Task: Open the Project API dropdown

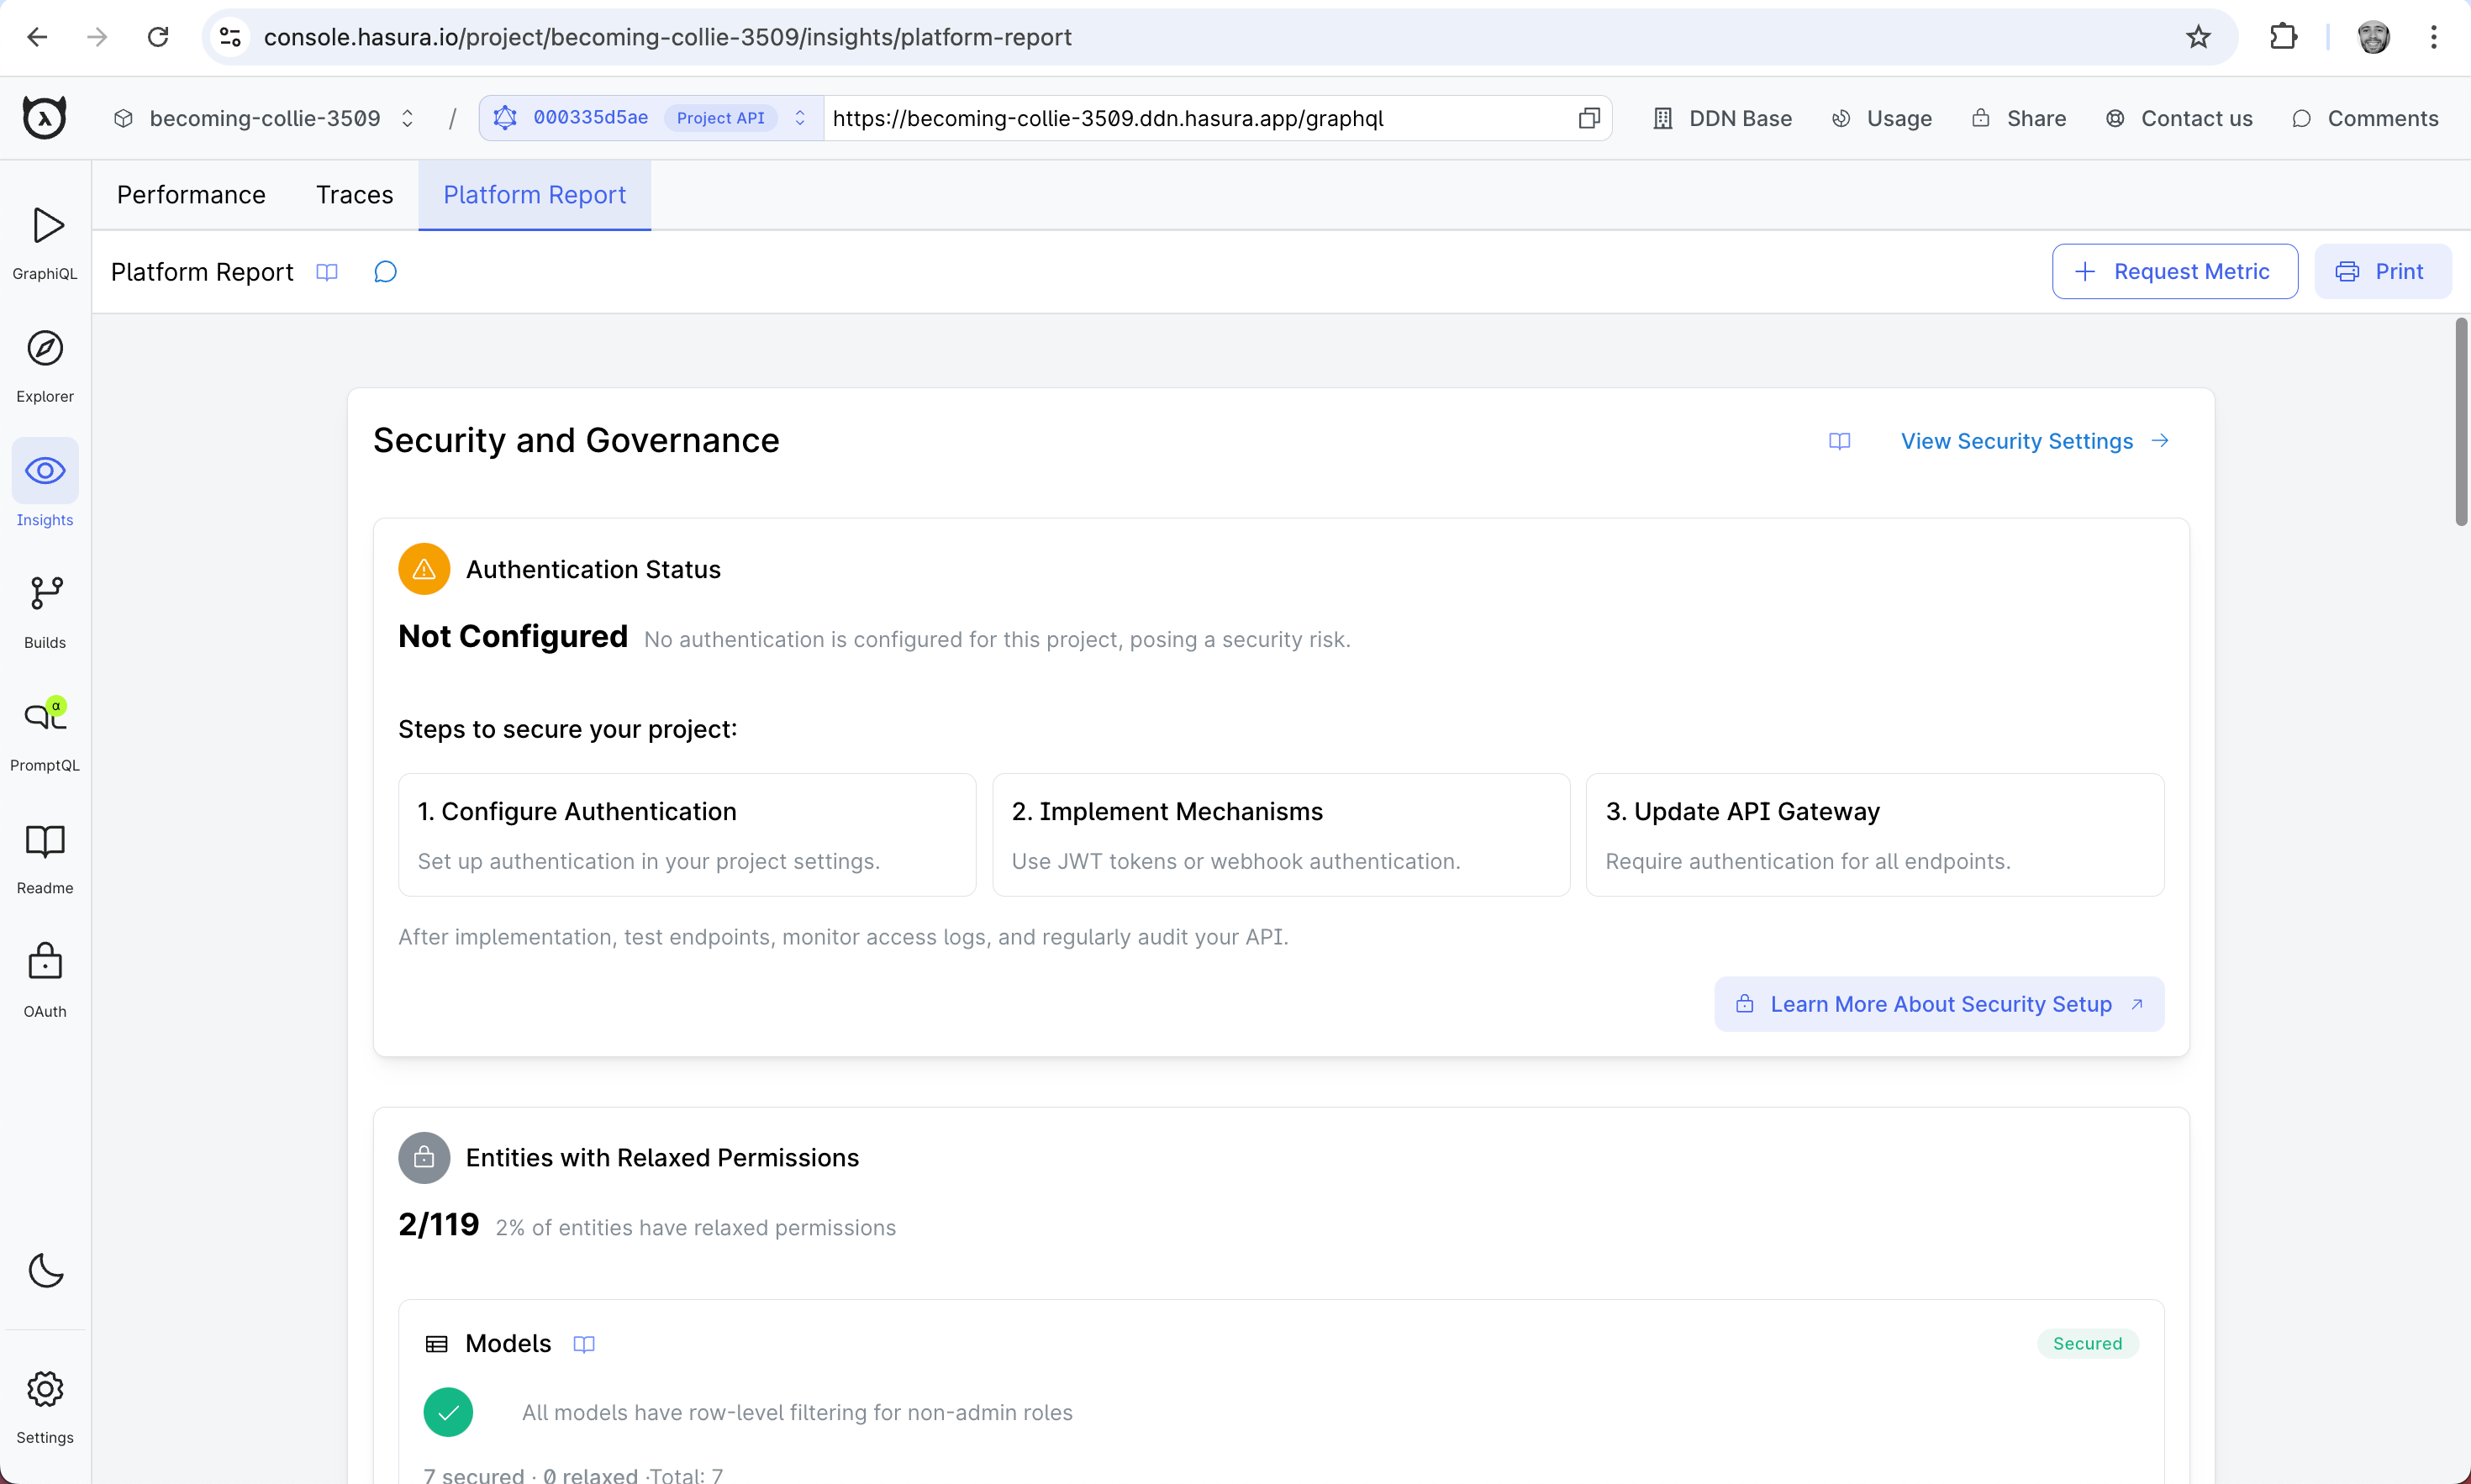Action: point(719,117)
